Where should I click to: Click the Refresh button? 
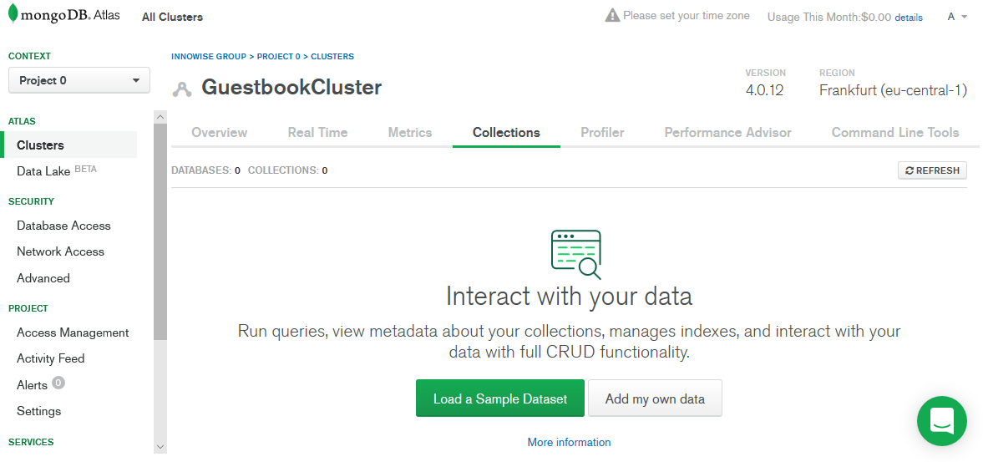click(932, 170)
